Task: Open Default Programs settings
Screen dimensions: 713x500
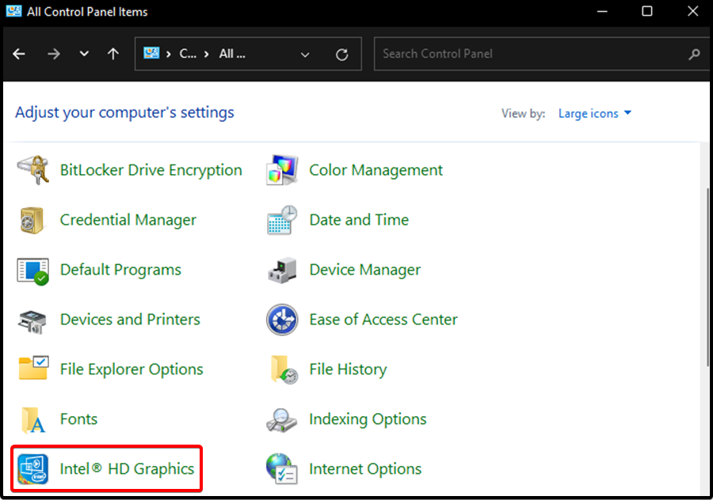Action: (120, 270)
